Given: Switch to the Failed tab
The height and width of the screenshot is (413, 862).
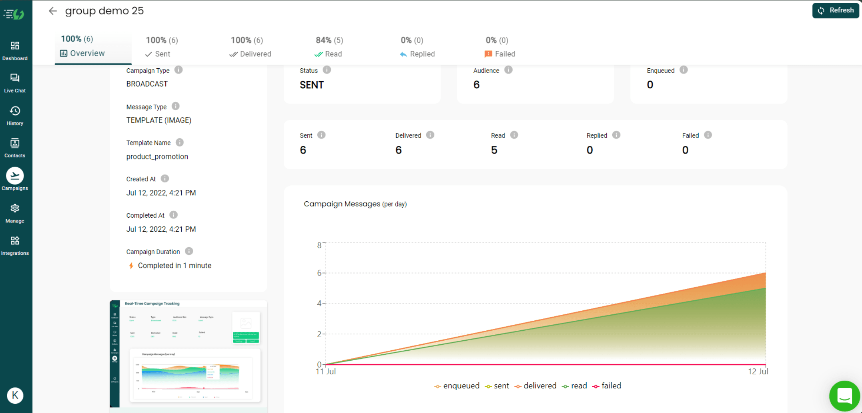Looking at the screenshot, I should pos(499,47).
